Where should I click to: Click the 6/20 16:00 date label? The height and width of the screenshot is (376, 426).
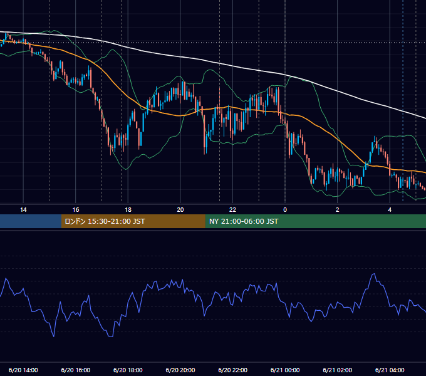[x=76, y=370]
